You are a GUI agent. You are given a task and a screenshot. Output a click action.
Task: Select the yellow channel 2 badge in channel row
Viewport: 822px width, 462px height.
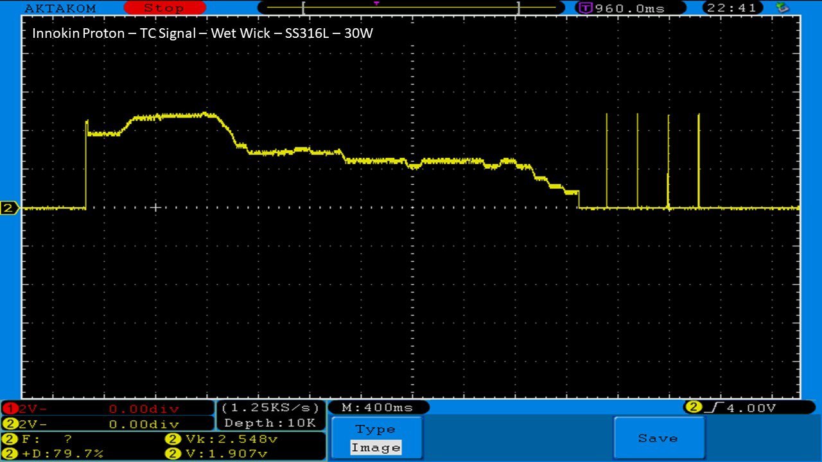[10, 424]
